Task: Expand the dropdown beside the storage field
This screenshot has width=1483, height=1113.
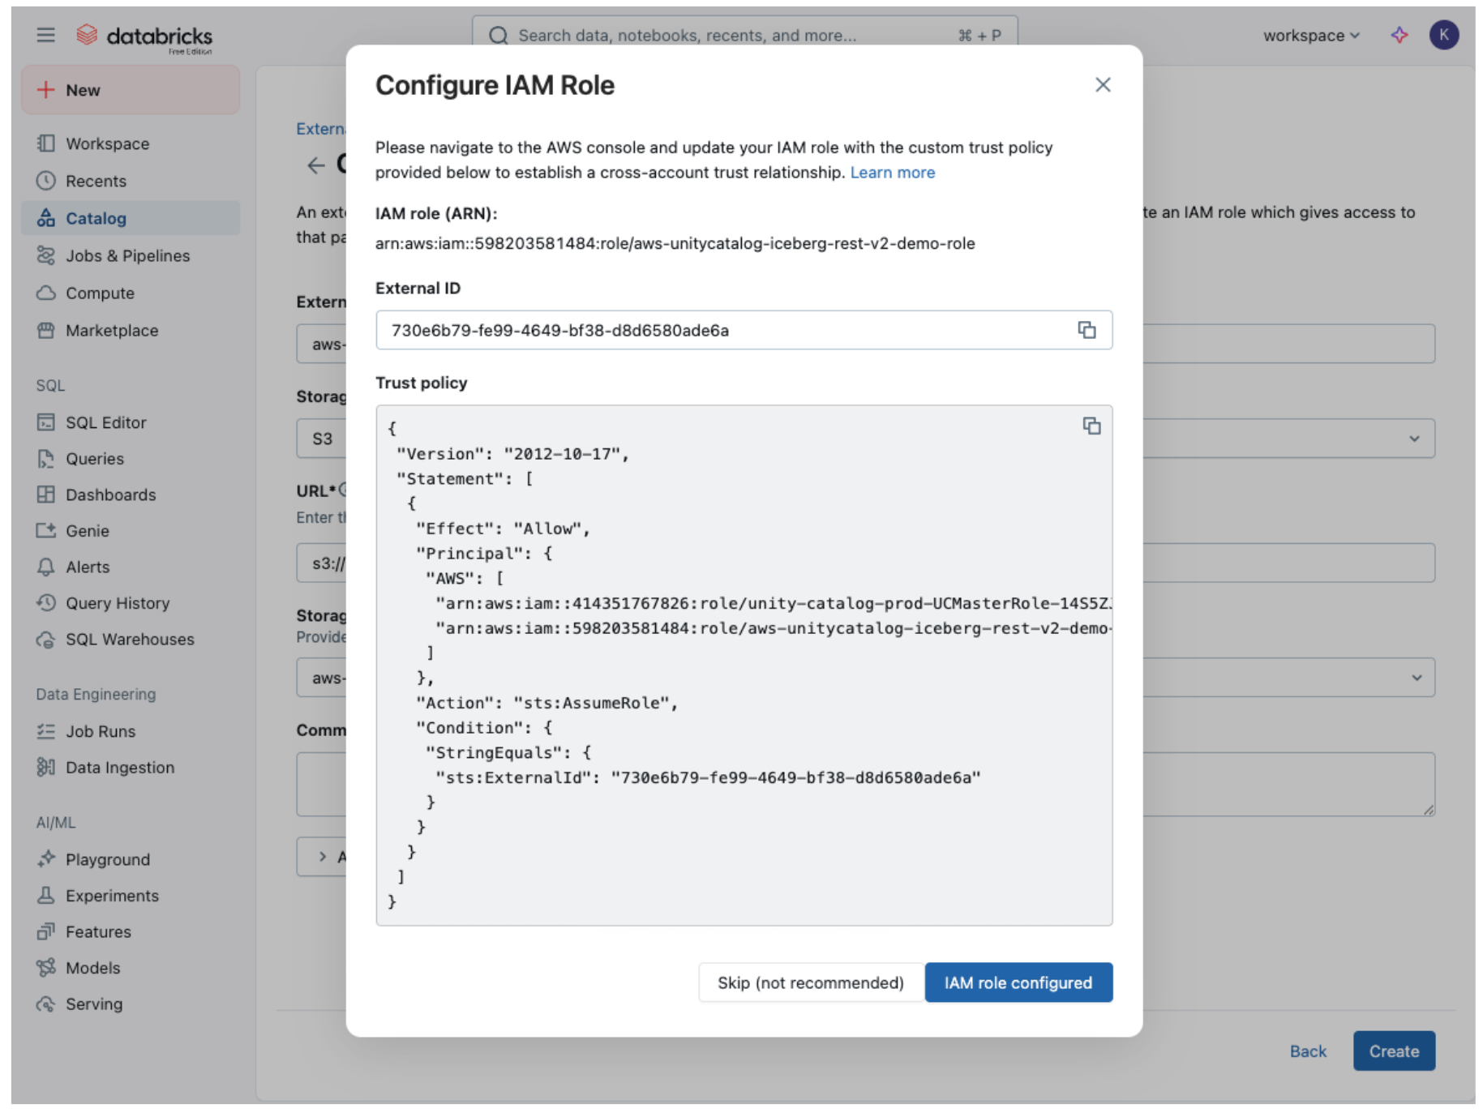Action: (x=1417, y=438)
